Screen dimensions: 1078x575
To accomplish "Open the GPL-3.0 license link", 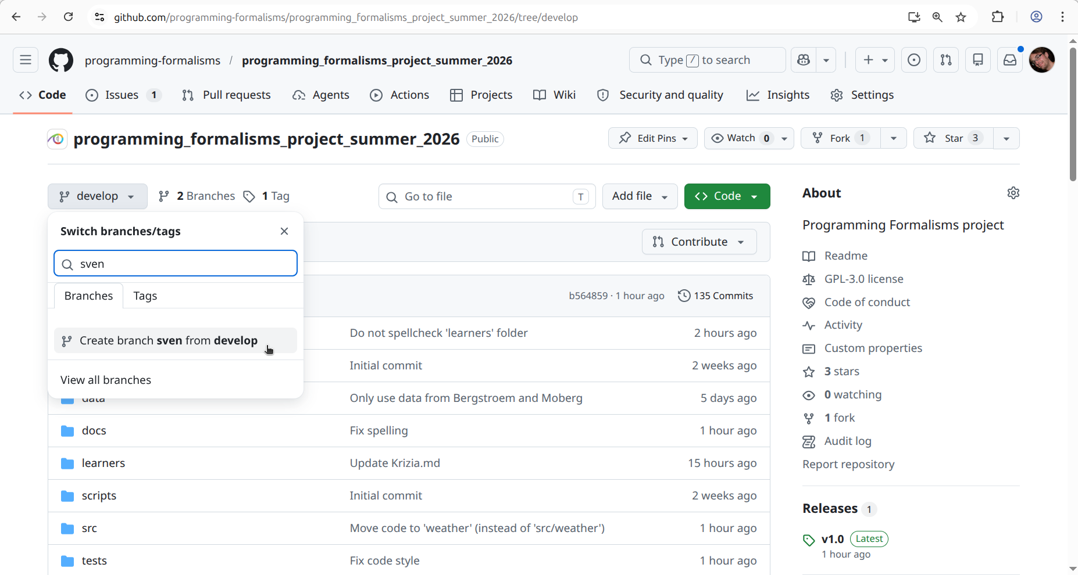I will [864, 279].
